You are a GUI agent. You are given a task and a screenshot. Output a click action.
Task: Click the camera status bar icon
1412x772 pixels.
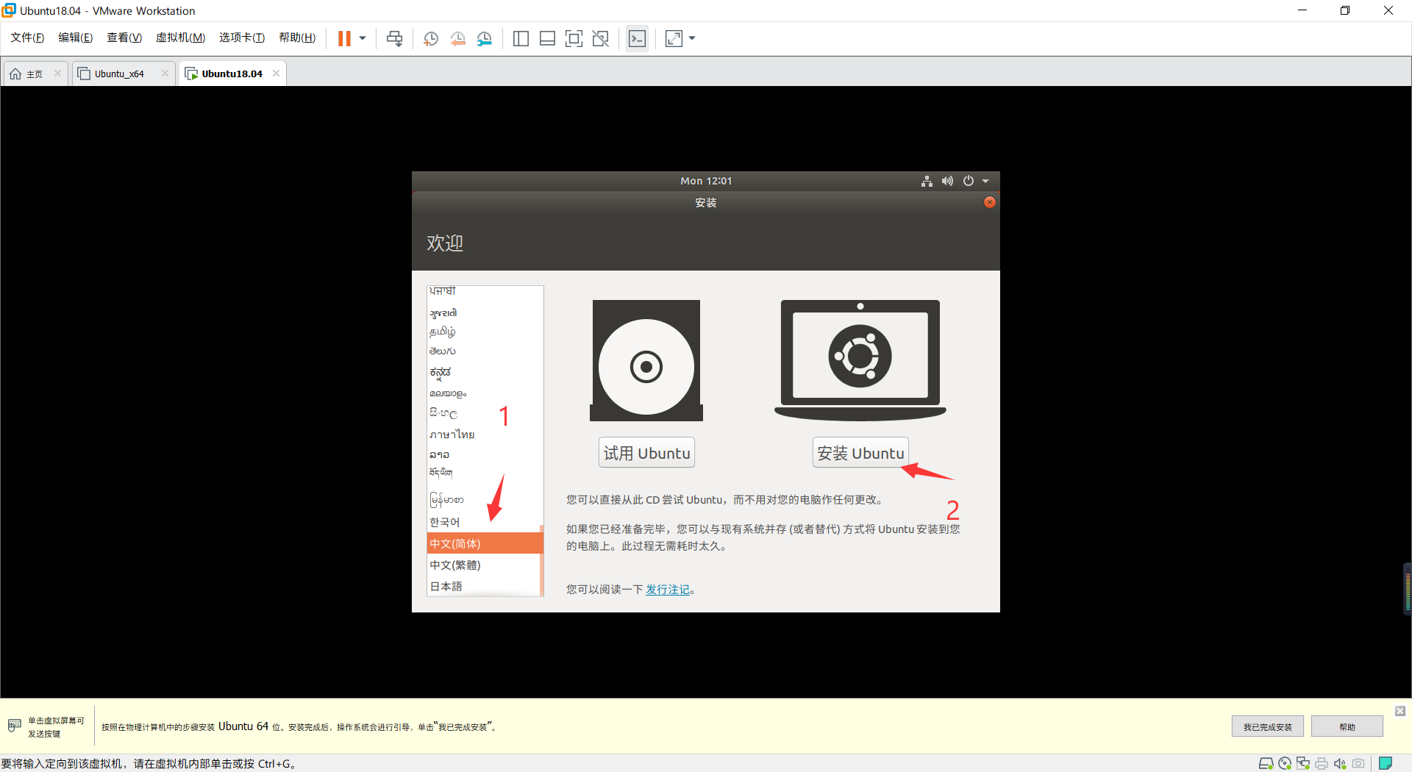coord(1358,763)
